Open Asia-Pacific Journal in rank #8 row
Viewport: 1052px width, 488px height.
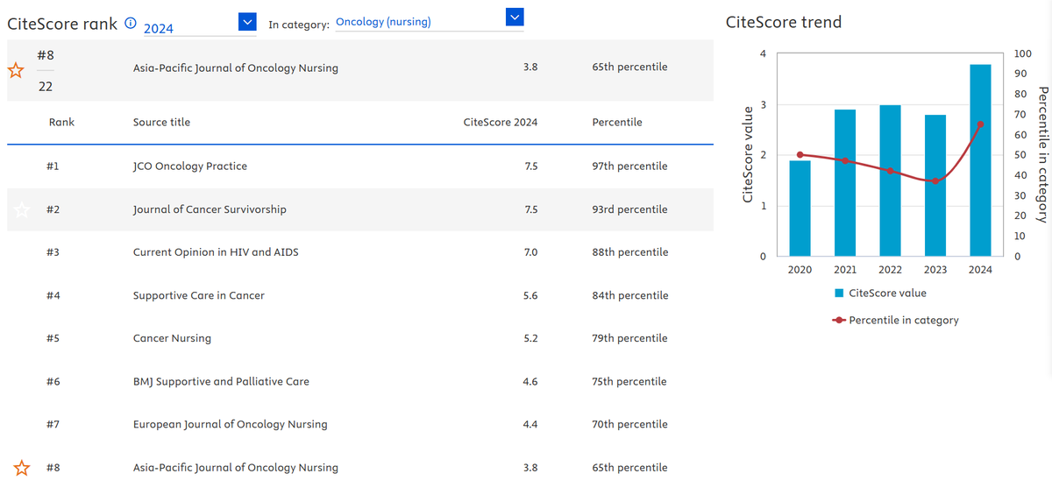tap(236, 468)
